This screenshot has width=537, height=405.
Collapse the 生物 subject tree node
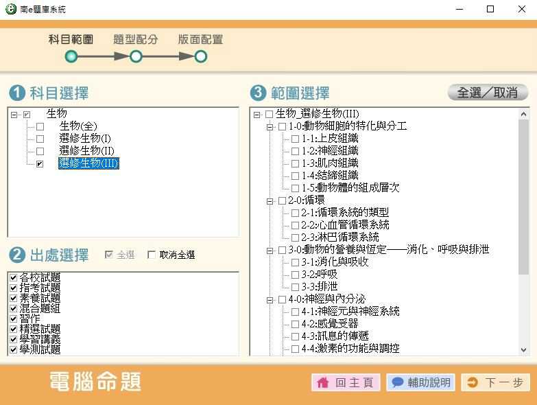[14, 115]
